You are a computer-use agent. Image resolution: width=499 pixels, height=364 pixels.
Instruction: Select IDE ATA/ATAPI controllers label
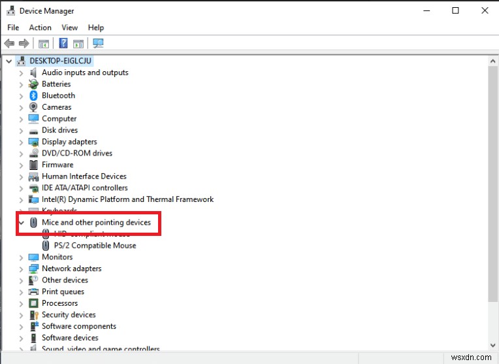tap(85, 188)
